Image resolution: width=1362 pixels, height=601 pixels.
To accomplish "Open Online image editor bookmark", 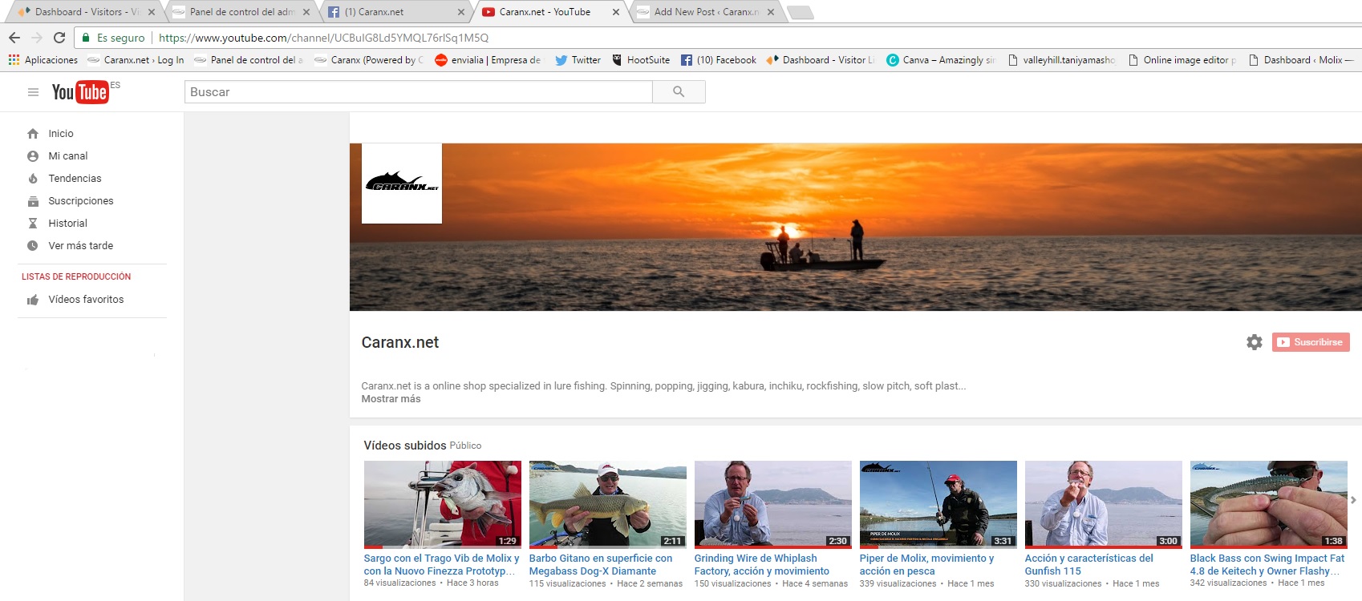I will [x=1182, y=60].
